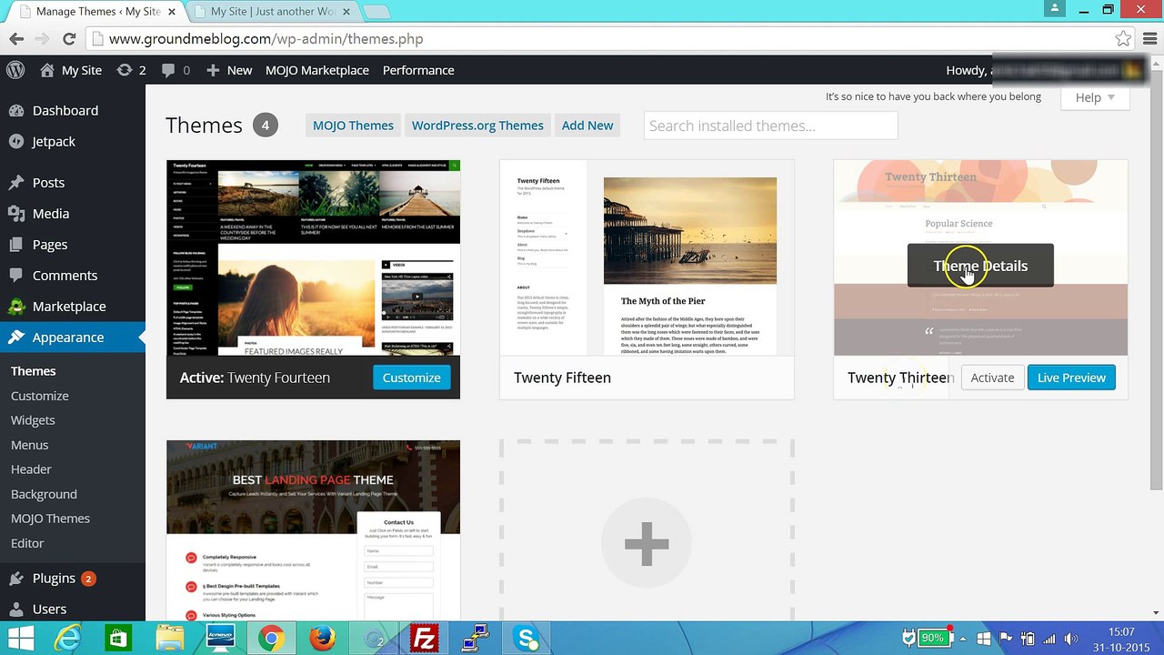This screenshot has height=655, width=1164.
Task: Expand the Help dropdown
Action: 1095,97
